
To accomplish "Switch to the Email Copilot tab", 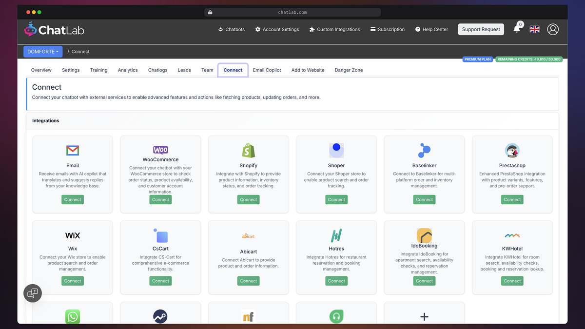I will pyautogui.click(x=267, y=70).
